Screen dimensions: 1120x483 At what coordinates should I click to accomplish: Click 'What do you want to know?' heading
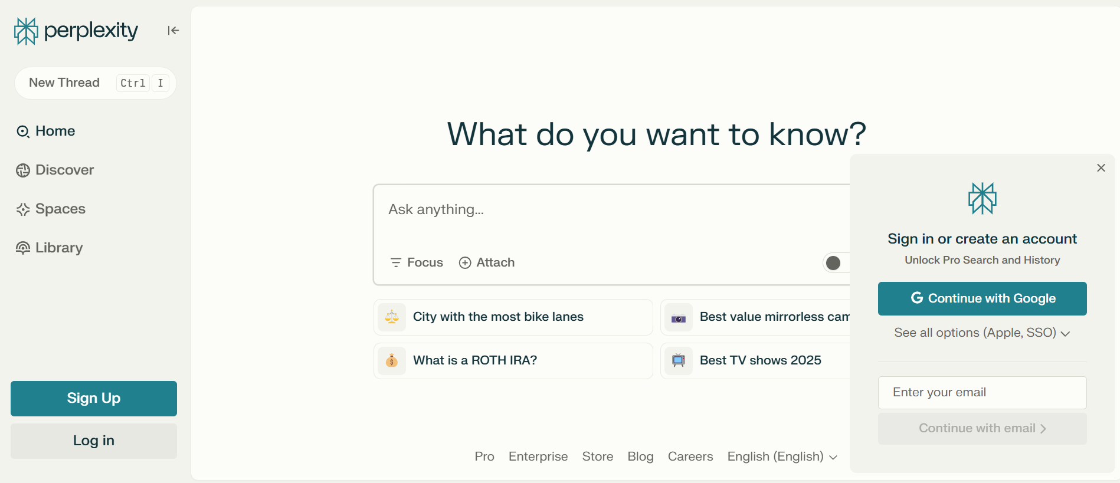coord(657,134)
